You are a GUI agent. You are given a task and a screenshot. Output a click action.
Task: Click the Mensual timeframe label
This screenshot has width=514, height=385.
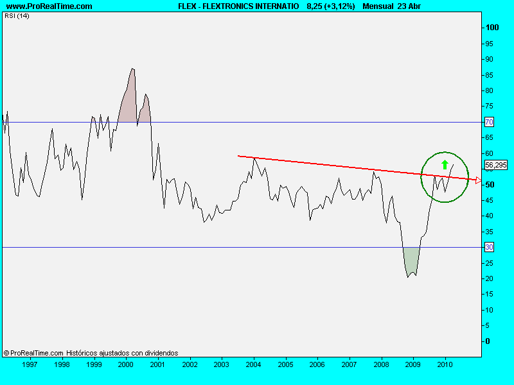pyautogui.click(x=378, y=6)
